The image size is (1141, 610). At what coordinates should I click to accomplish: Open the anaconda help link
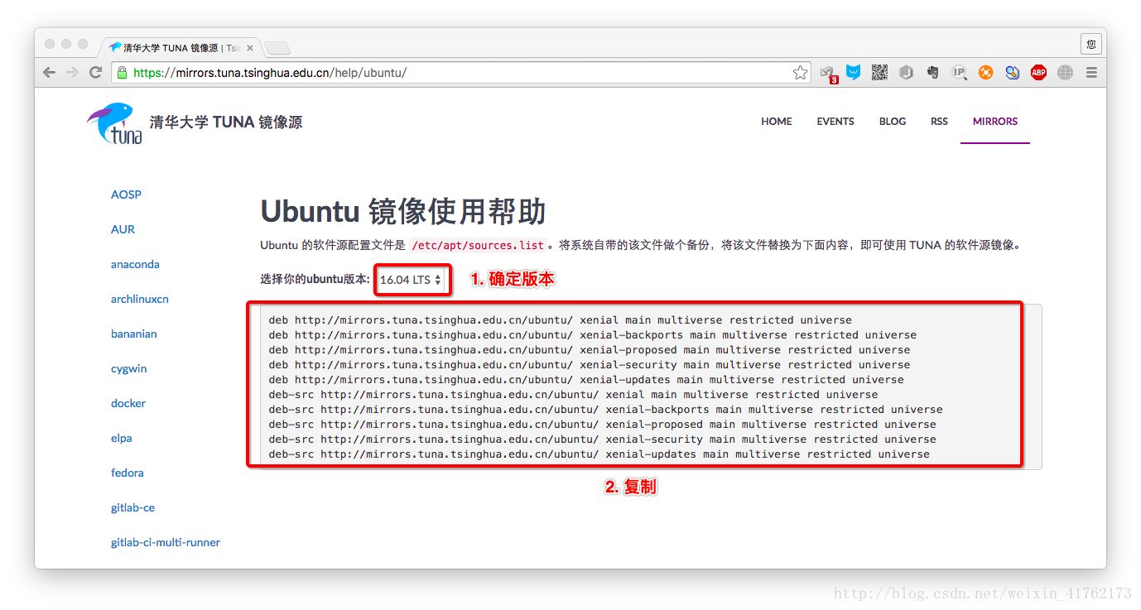(x=135, y=264)
